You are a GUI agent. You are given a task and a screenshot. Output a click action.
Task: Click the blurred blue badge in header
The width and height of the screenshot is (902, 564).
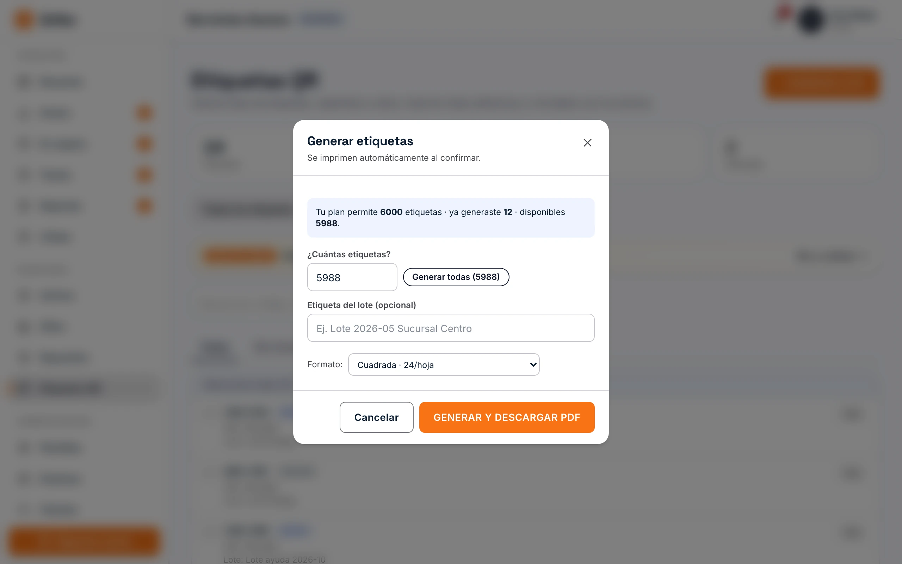[x=321, y=19]
